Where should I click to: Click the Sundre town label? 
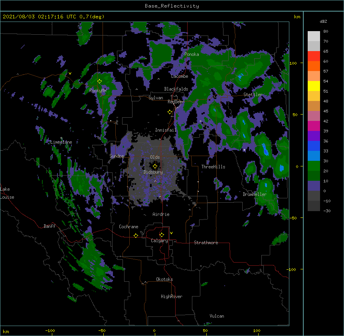click(117, 156)
